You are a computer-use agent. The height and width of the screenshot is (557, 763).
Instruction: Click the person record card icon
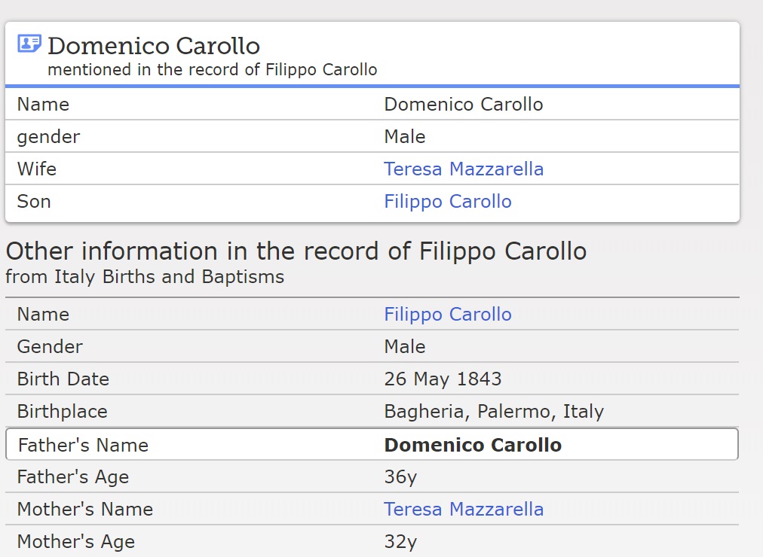tap(29, 44)
